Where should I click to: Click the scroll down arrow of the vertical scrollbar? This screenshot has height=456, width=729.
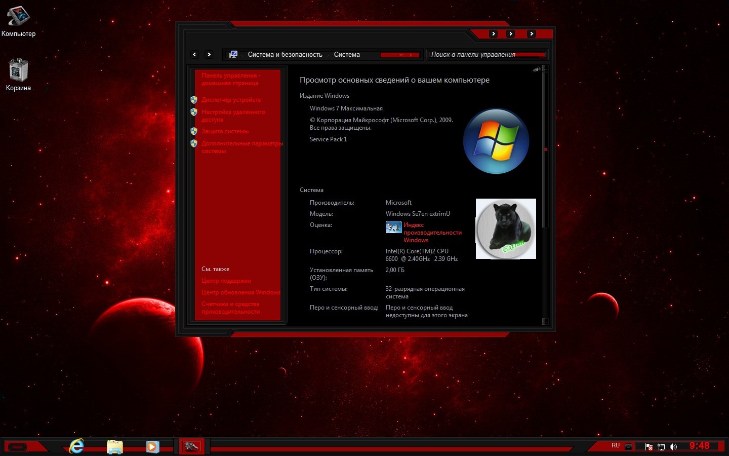coord(545,321)
